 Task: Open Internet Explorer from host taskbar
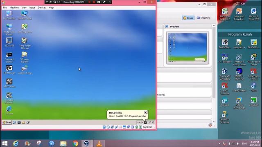point(16,143)
